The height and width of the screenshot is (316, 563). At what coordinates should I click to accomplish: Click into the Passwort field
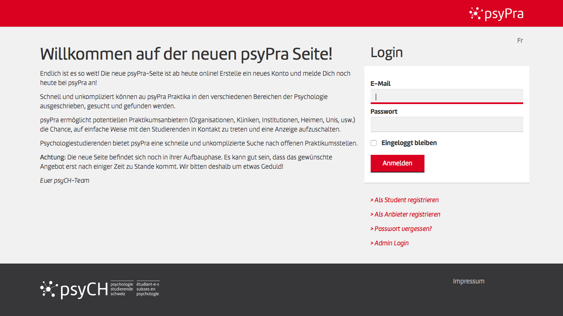point(447,124)
